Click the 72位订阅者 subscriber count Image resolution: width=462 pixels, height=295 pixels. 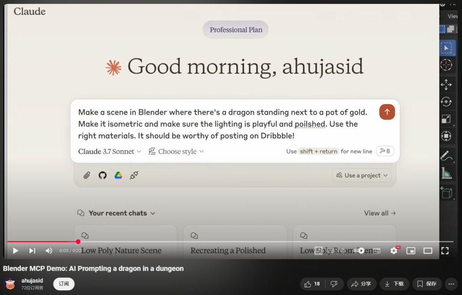coord(32,288)
